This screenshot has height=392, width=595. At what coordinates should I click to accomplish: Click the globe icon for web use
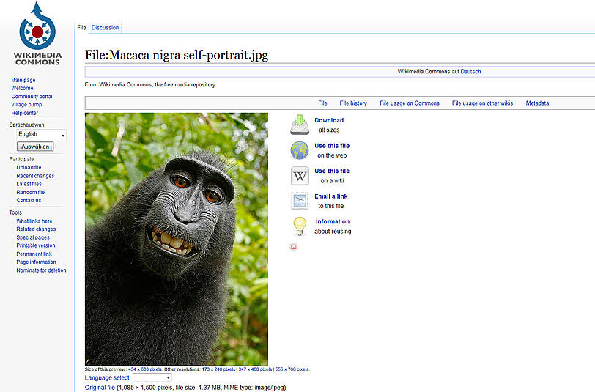(300, 150)
